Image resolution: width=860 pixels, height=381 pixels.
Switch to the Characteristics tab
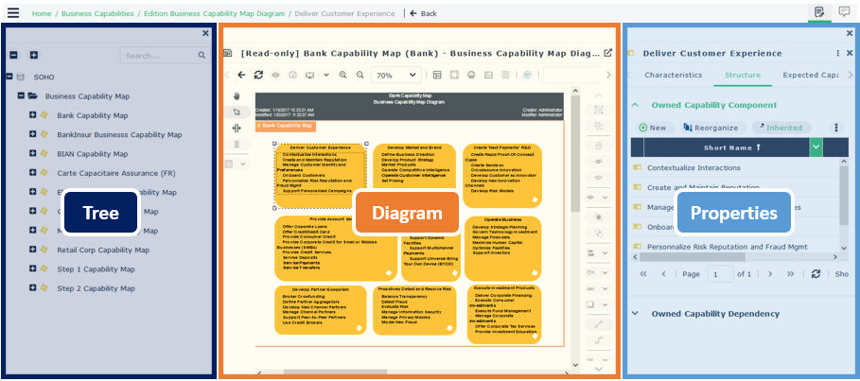pyautogui.click(x=673, y=75)
